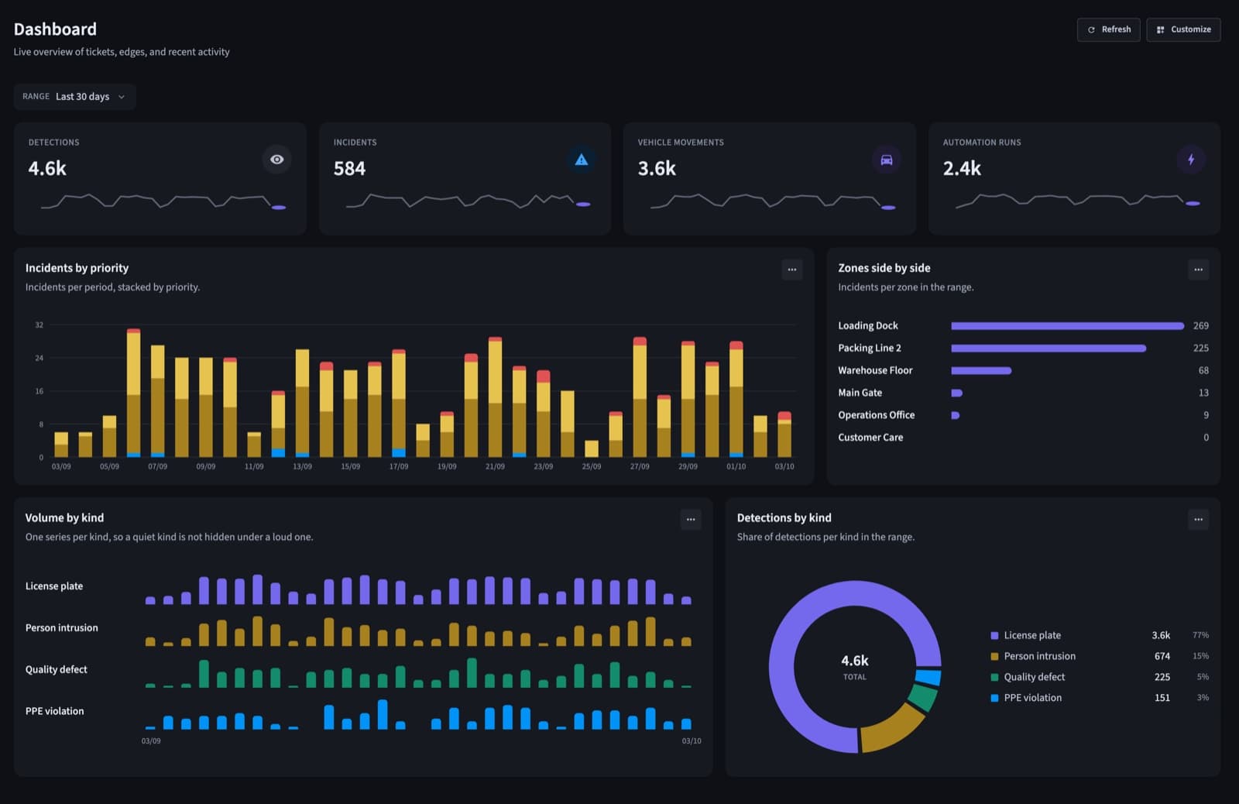This screenshot has height=804, width=1239.
Task: Click the lightning bolt icon on Automation Runs
Action: [1191, 160]
